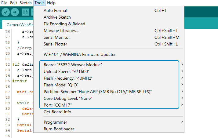Expand the Partition Scheme submenu arrow
This screenshot has height=138, width=218.
pyautogui.click(x=182, y=91)
